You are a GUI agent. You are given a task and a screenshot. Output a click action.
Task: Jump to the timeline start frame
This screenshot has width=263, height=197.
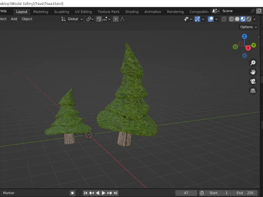(x=85, y=193)
